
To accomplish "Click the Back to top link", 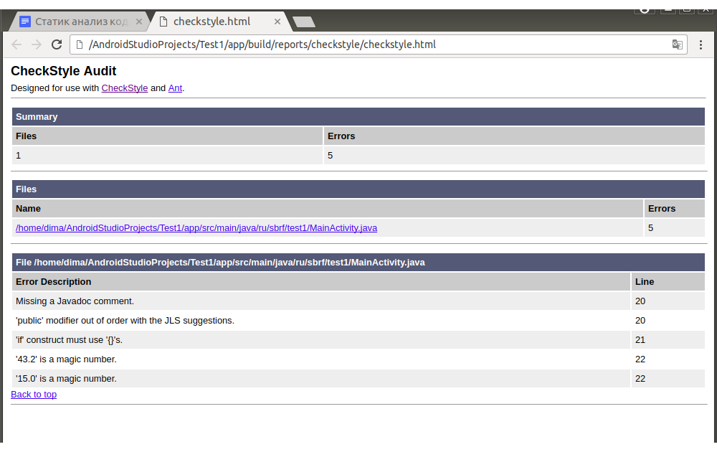I will click(34, 395).
